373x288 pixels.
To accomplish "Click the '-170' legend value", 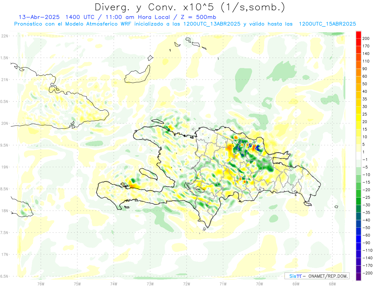I will pyautogui.click(x=368, y=266).
